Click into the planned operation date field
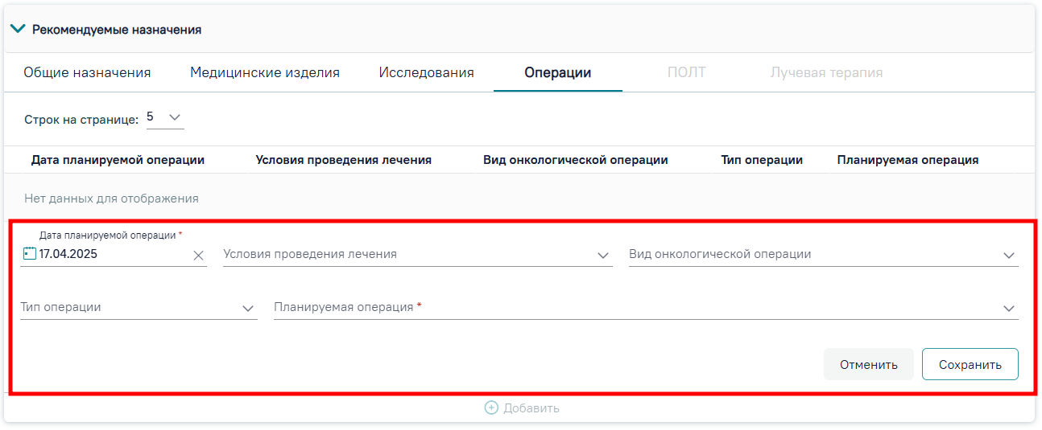The height and width of the screenshot is (430, 1042). tap(113, 255)
